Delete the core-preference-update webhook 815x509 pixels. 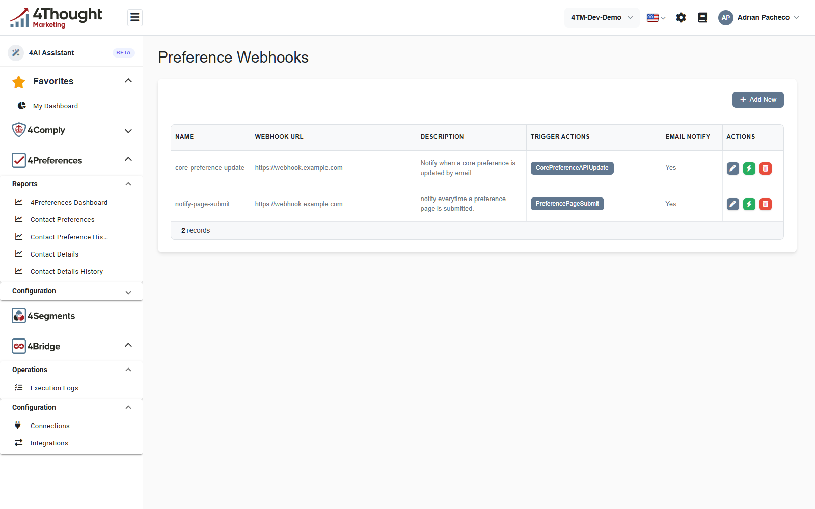tap(766, 168)
